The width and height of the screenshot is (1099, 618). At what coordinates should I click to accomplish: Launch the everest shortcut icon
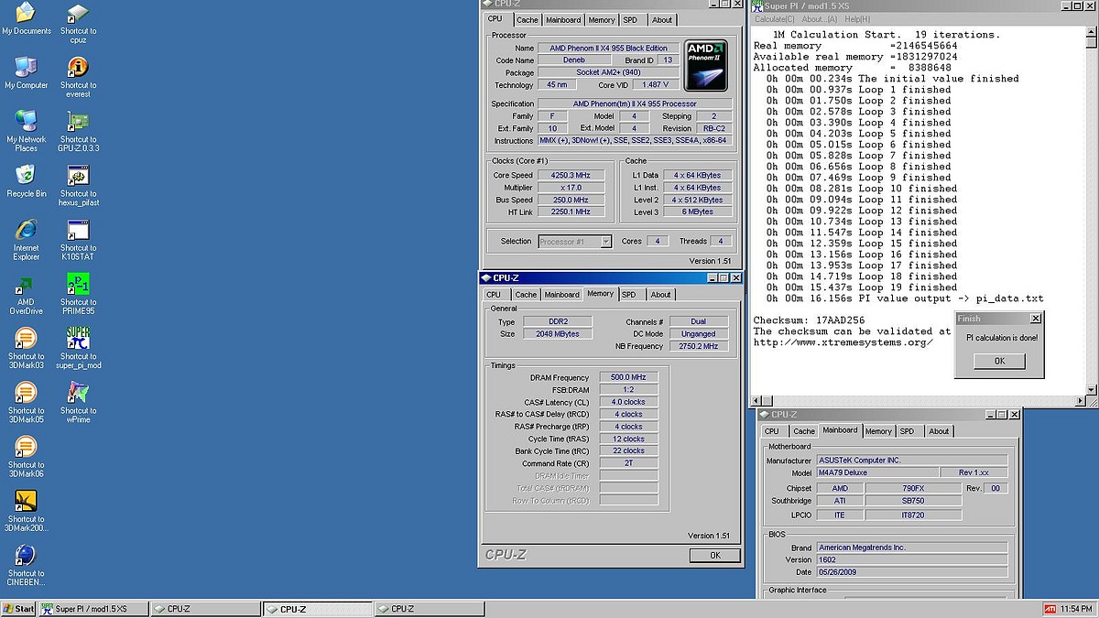pyautogui.click(x=78, y=68)
